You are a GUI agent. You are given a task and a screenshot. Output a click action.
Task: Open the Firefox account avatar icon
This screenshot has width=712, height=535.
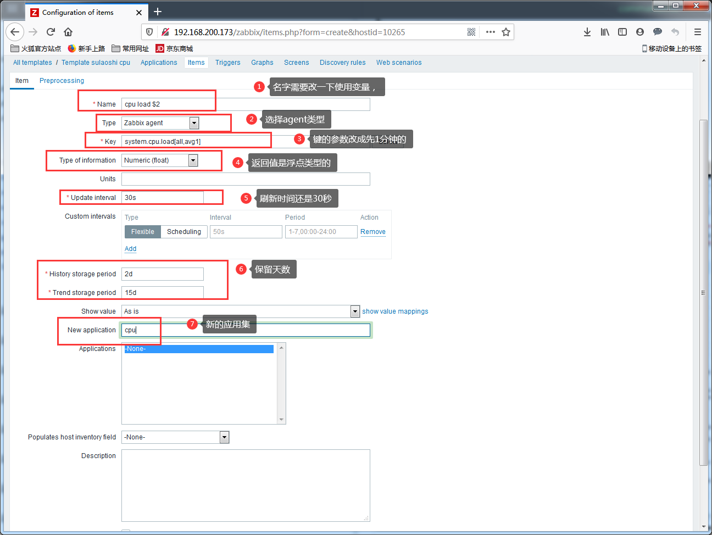click(640, 32)
